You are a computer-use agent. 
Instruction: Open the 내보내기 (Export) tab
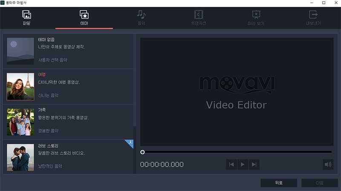pyautogui.click(x=313, y=18)
